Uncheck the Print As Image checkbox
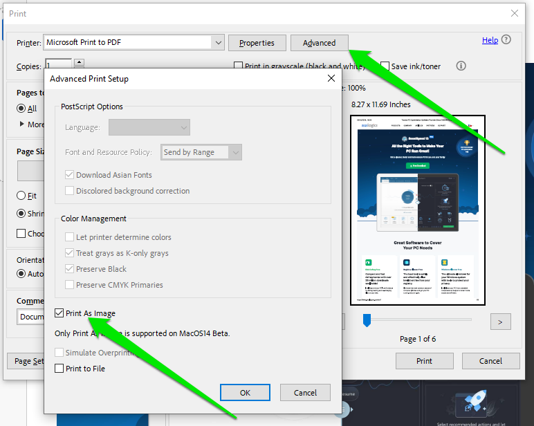Screen dimensions: 534x426 59,313
